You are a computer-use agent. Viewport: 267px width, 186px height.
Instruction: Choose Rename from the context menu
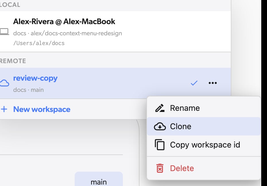204,108
